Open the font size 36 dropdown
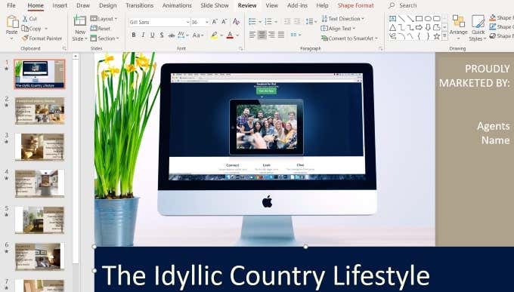The image size is (514, 292). pos(207,23)
